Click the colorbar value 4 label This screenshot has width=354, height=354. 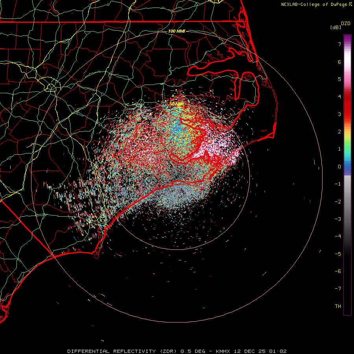339,97
